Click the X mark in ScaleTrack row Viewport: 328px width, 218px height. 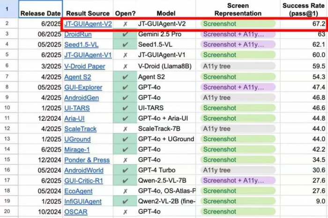[125, 128]
